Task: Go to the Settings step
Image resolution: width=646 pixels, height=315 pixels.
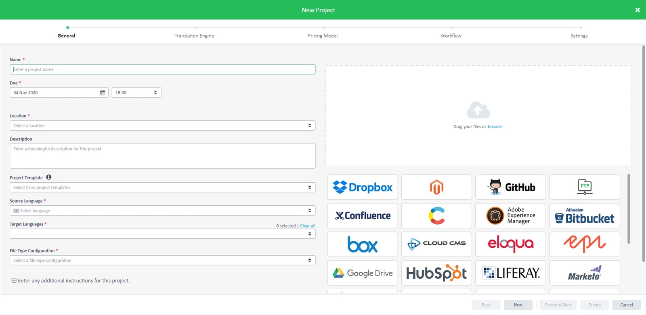Action: pos(579,36)
